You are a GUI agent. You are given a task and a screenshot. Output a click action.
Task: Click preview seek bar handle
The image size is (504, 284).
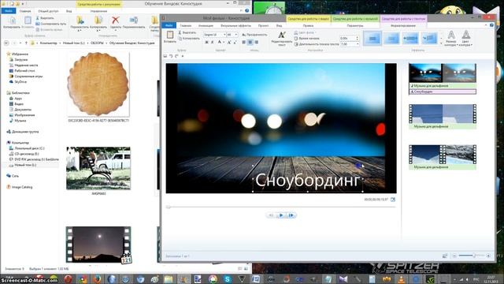click(168, 207)
